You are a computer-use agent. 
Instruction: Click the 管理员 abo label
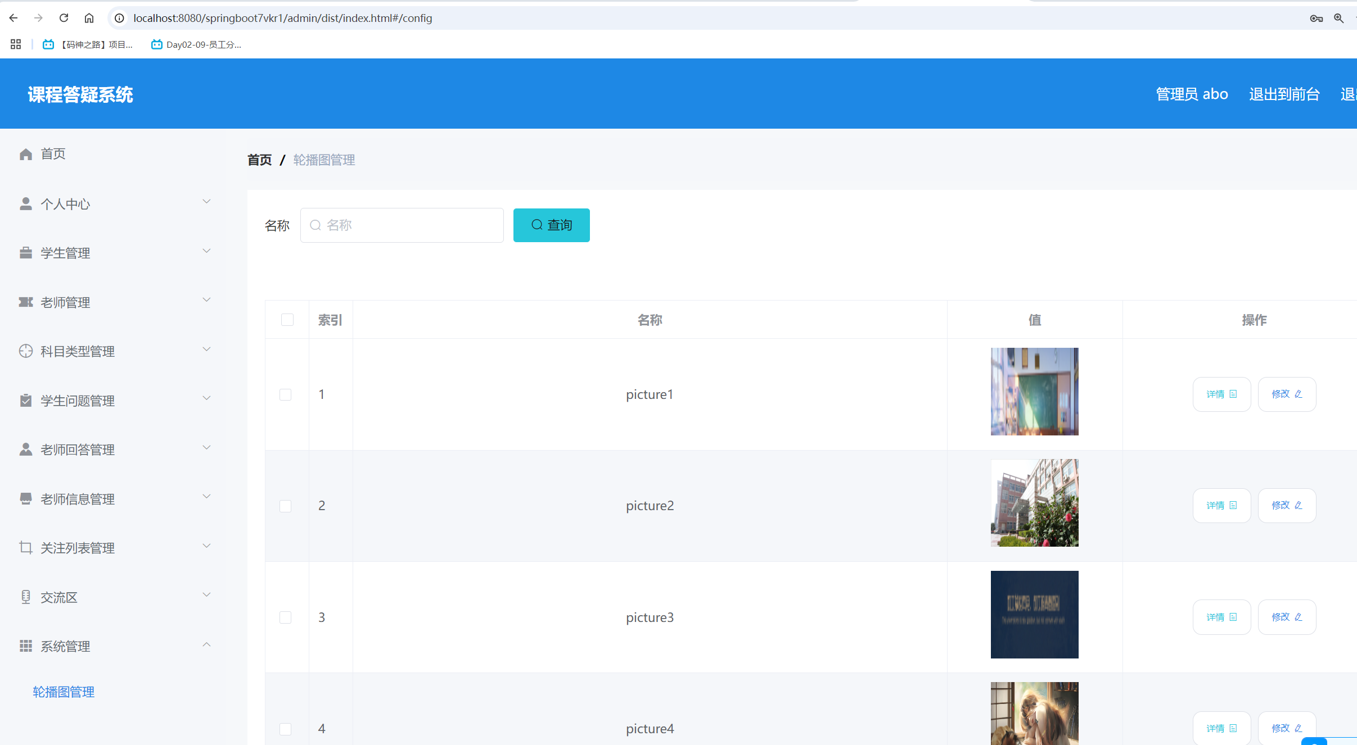1192,94
